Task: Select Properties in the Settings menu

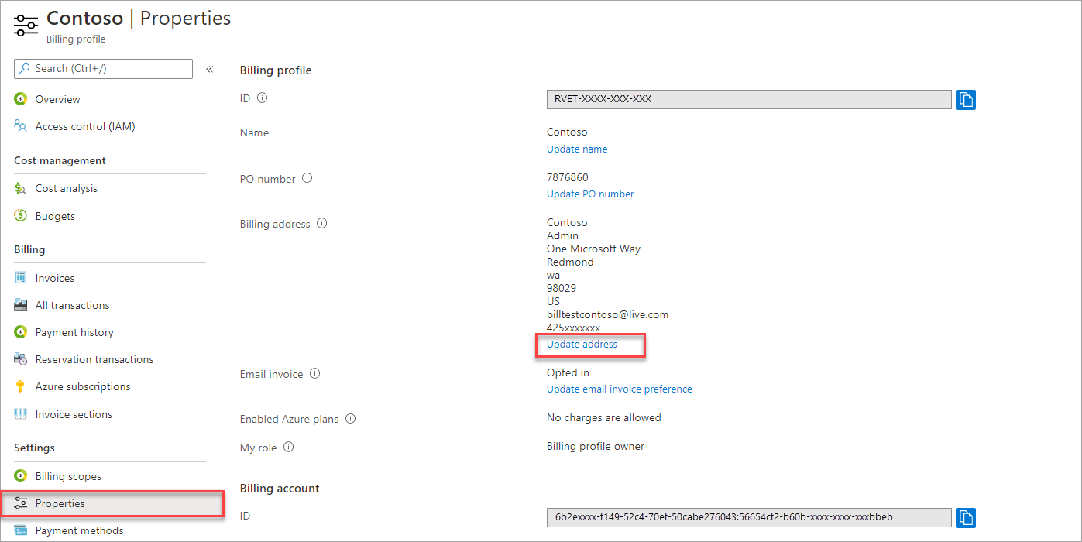Action: tap(60, 503)
